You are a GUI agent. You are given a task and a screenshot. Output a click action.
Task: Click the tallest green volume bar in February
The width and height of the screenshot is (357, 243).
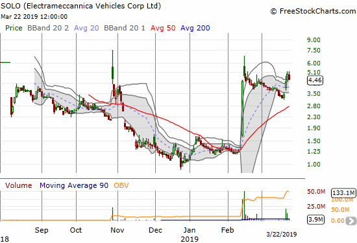pos(244,205)
